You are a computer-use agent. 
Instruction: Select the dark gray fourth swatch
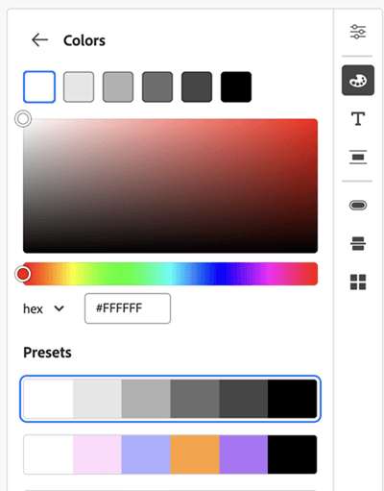click(x=157, y=86)
